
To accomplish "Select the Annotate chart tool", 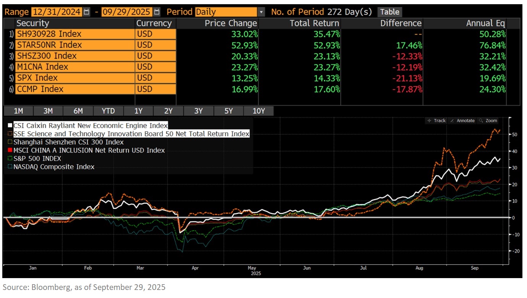I will click(x=462, y=121).
